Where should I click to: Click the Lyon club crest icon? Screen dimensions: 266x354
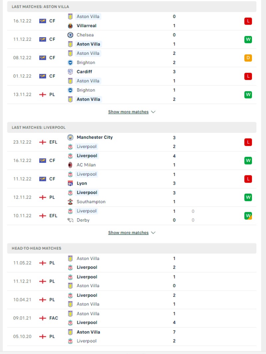click(70, 183)
